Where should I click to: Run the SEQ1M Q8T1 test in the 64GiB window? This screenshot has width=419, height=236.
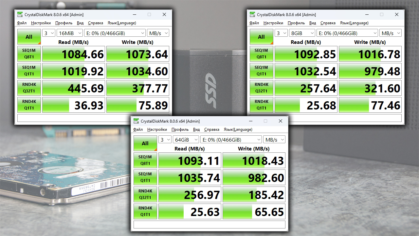(x=145, y=160)
